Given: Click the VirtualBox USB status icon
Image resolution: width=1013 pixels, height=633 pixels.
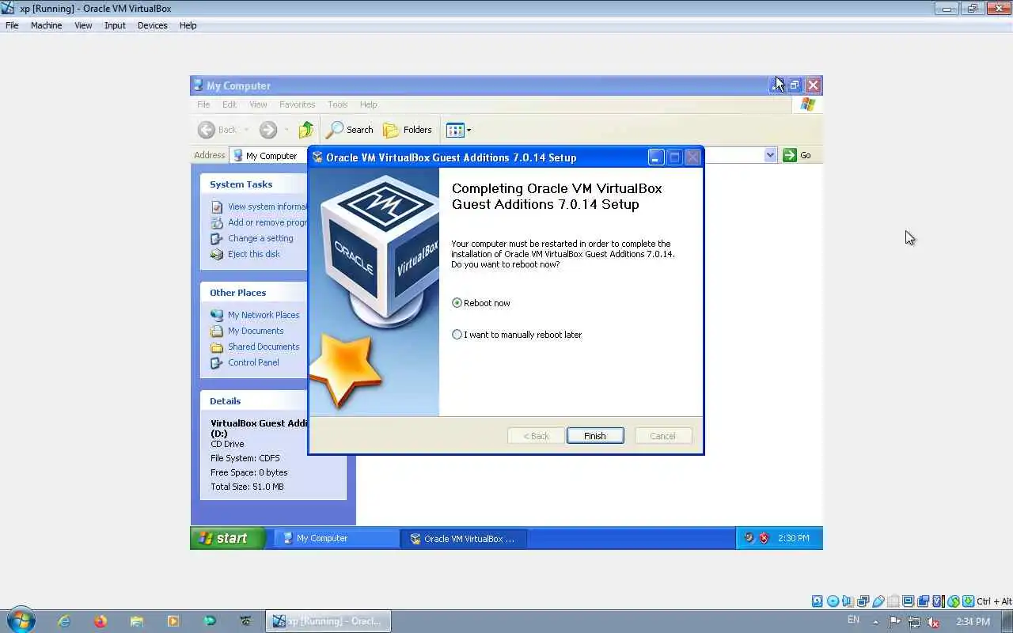Looking at the screenshot, I should [878, 601].
